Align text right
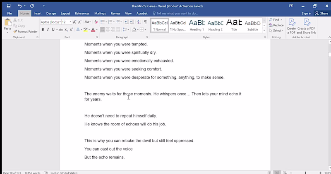Screen dimensions: 331x174 (x=113, y=29)
